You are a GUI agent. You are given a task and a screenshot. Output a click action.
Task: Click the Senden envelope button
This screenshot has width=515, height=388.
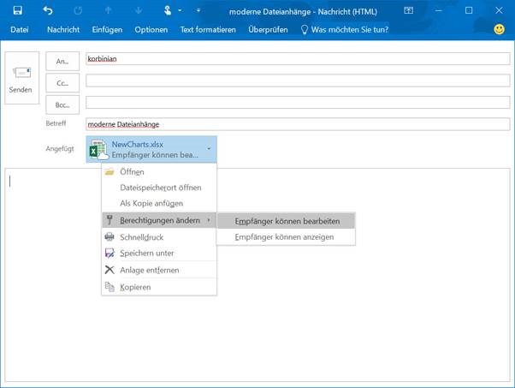(x=21, y=78)
